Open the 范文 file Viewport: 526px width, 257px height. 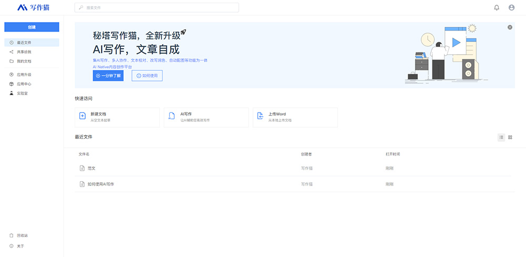(92, 168)
